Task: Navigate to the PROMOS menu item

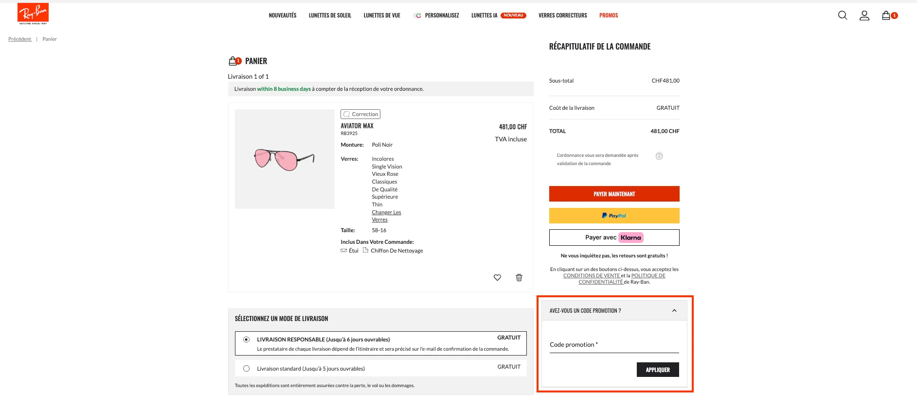Action: click(x=608, y=15)
